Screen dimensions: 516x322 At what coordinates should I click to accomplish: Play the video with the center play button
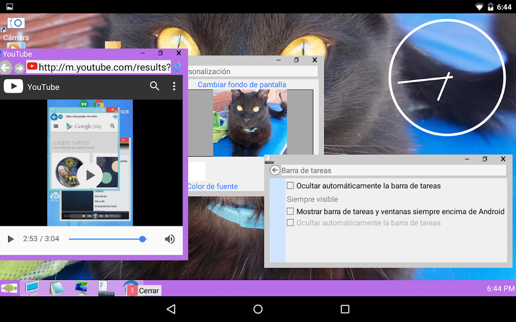tap(90, 175)
